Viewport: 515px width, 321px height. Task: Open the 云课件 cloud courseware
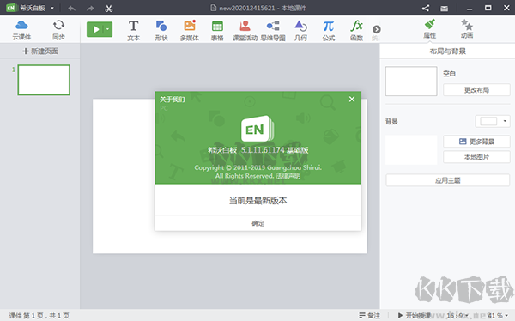coord(21,30)
